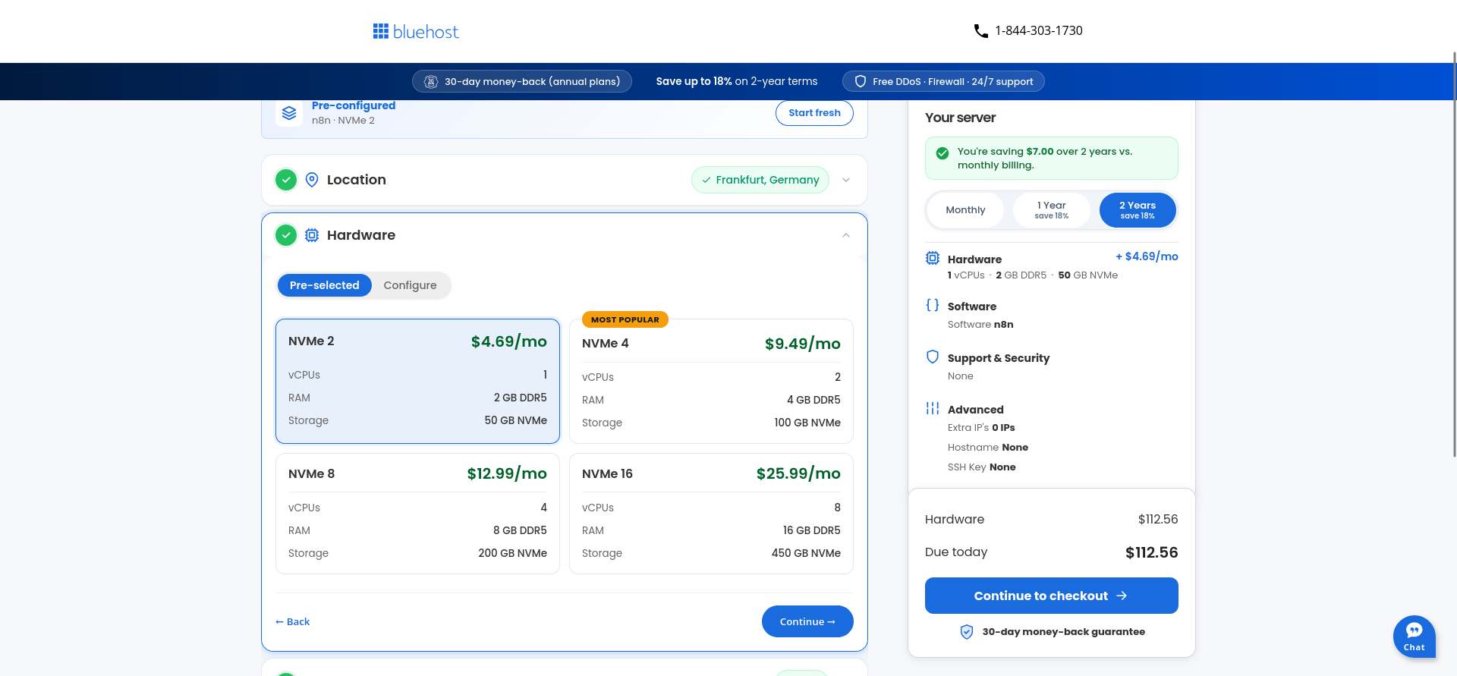Click the 30-day money-back annual plans pill
The width and height of the screenshot is (1457, 676).
coord(522,81)
